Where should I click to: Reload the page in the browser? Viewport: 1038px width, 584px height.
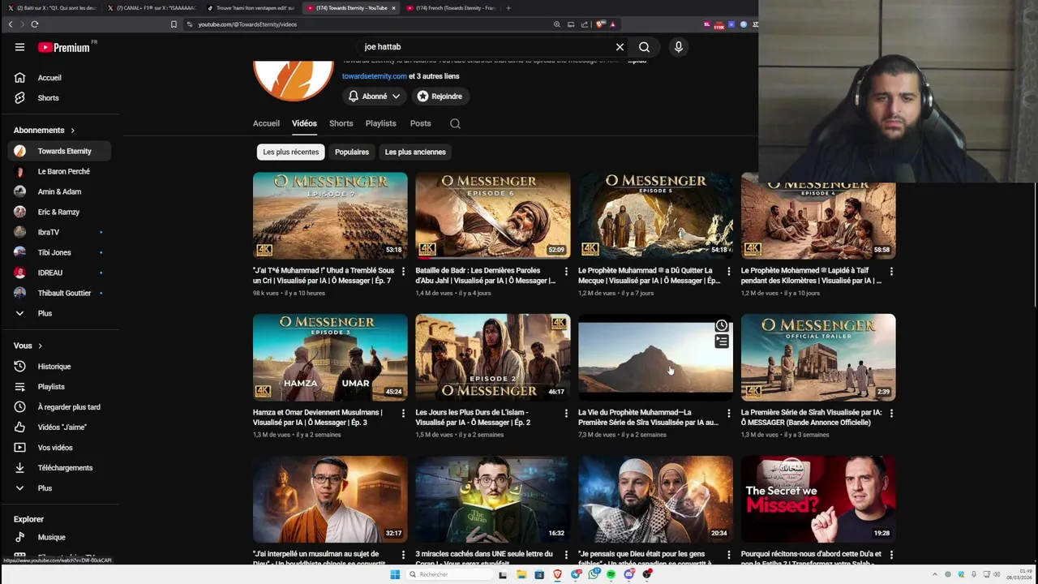[x=35, y=24]
